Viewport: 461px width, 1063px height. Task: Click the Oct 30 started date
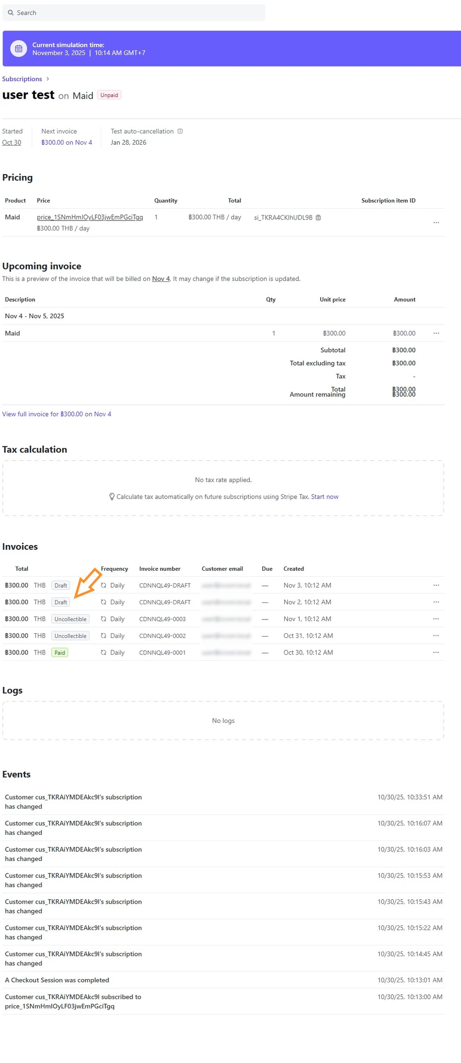click(11, 142)
